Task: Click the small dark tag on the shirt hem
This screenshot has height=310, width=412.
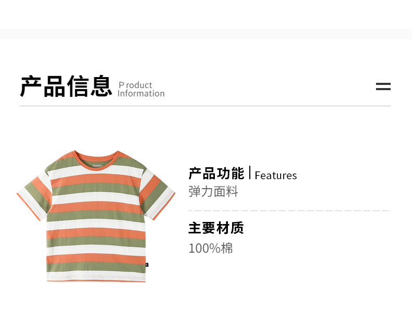Action: (147, 264)
